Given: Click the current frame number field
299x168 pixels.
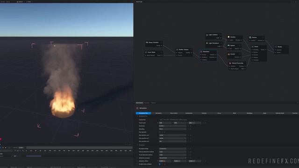Looking at the screenshot, I should click(x=21, y=147).
